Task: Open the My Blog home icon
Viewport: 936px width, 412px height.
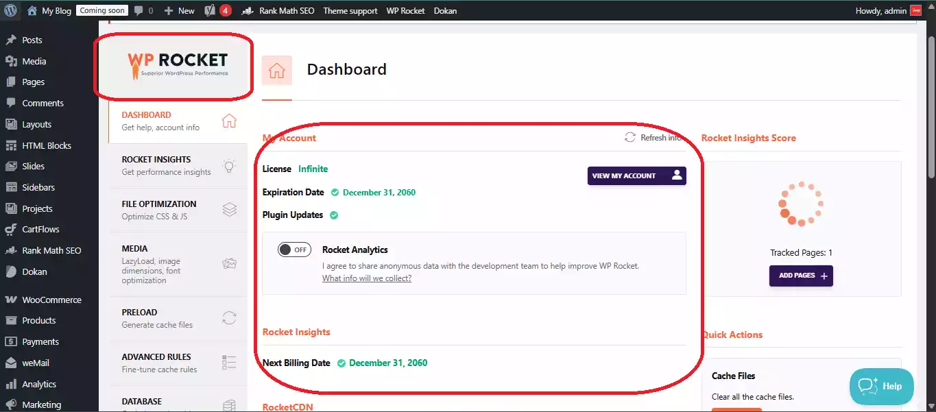Action: click(x=32, y=10)
